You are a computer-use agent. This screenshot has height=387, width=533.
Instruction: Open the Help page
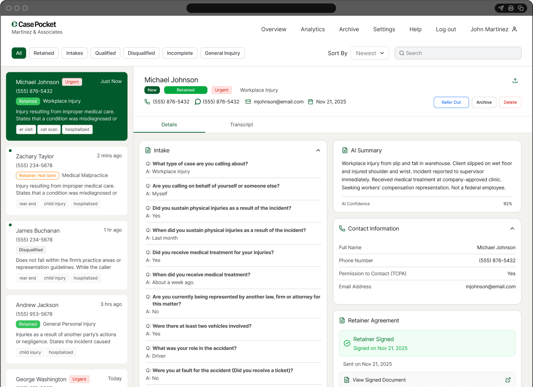pyautogui.click(x=415, y=29)
